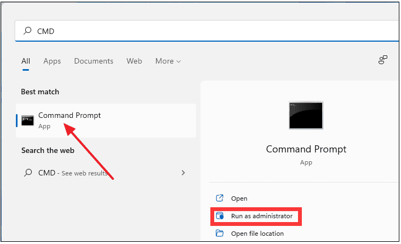Switch to the Apps tab
401x244 pixels.
(52, 61)
